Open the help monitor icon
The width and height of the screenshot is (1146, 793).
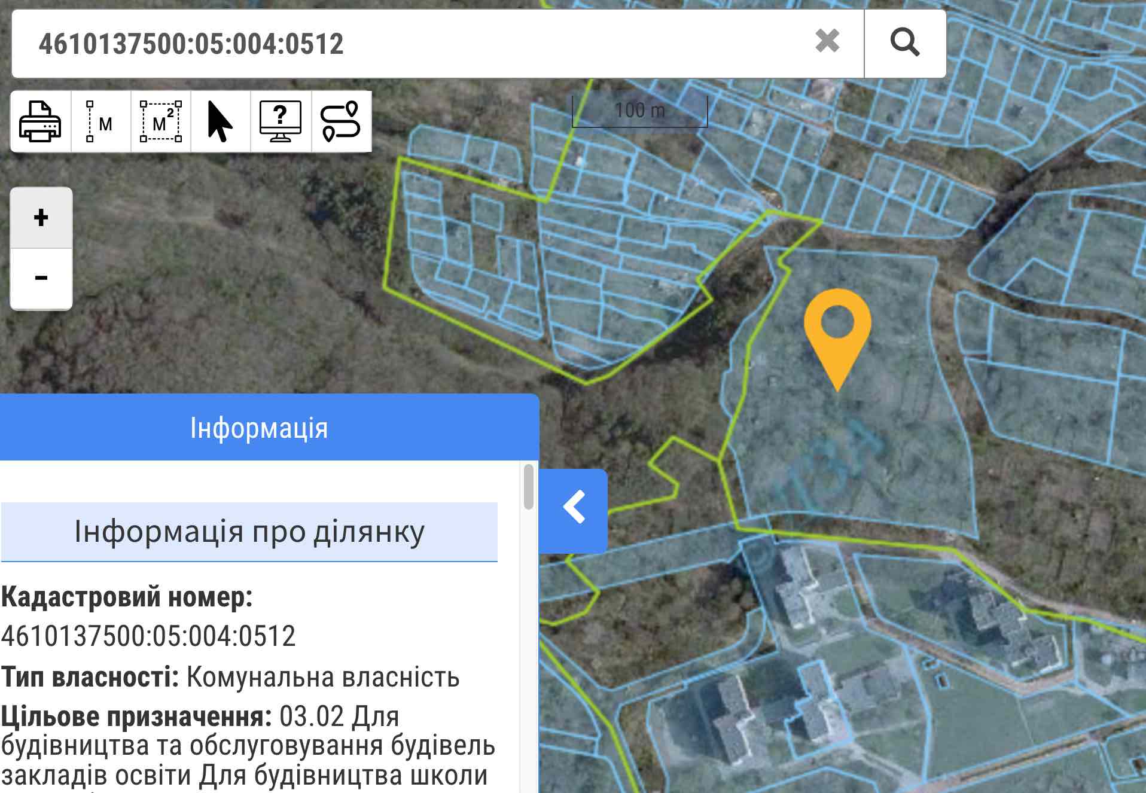[281, 122]
